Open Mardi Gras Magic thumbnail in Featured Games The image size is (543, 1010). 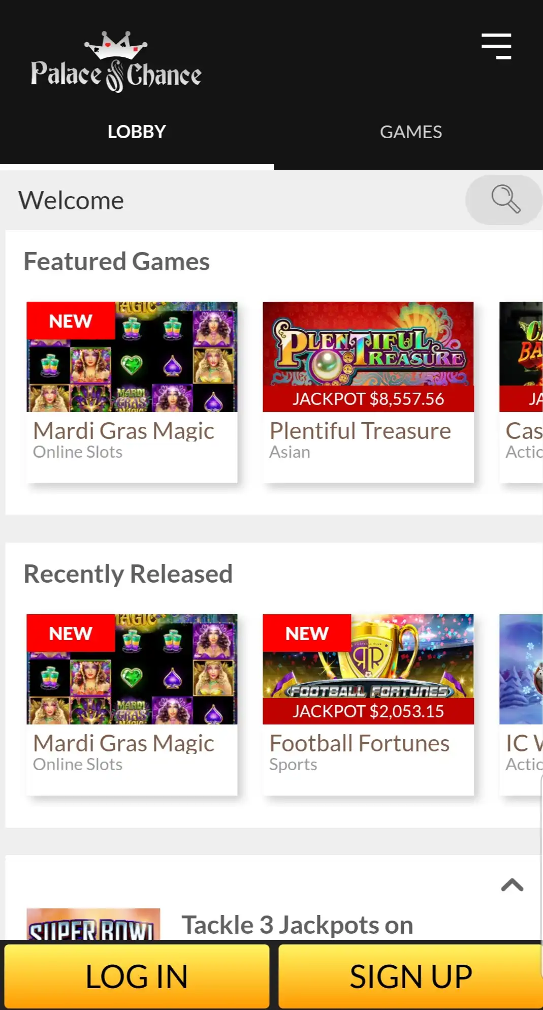pyautogui.click(x=132, y=357)
